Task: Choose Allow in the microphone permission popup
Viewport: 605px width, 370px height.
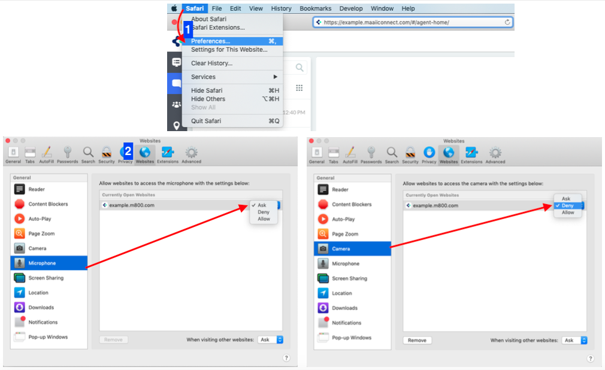Action: coord(264,219)
